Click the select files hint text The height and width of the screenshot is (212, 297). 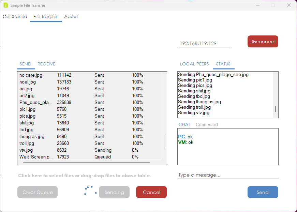85,176
